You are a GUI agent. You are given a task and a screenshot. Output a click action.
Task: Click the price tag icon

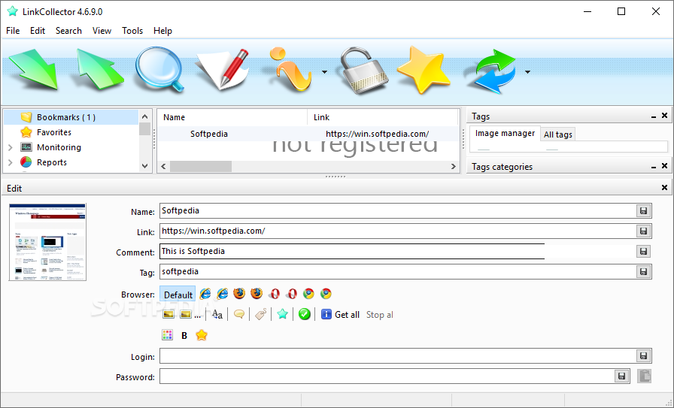[260, 314]
